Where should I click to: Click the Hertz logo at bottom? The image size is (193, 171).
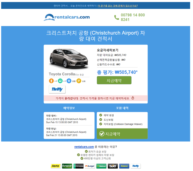pyautogui.click(x=56, y=166)
